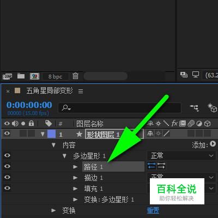Click the solo column header dot
This screenshot has width=218, height=218.
[23, 124]
